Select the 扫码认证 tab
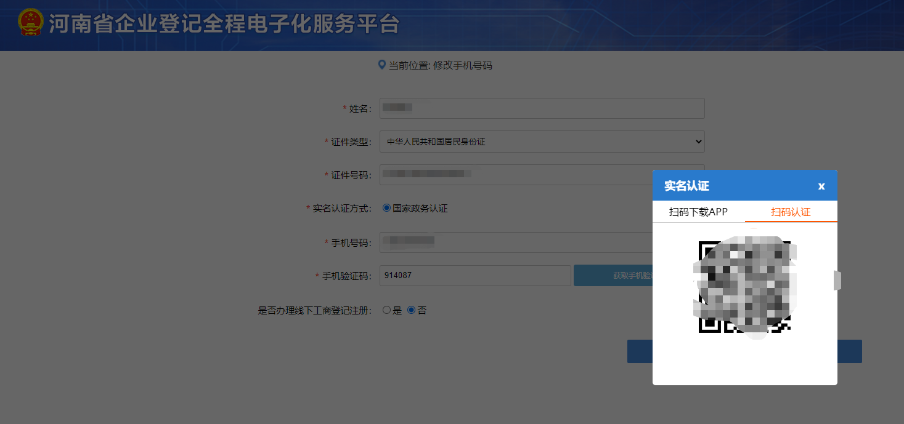Image resolution: width=904 pixels, height=424 pixels. tap(791, 212)
